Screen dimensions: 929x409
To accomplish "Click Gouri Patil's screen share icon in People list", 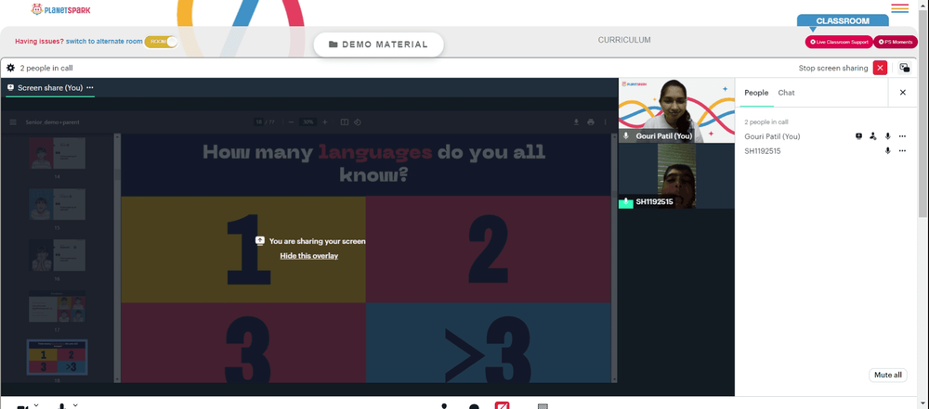I will pyautogui.click(x=858, y=136).
